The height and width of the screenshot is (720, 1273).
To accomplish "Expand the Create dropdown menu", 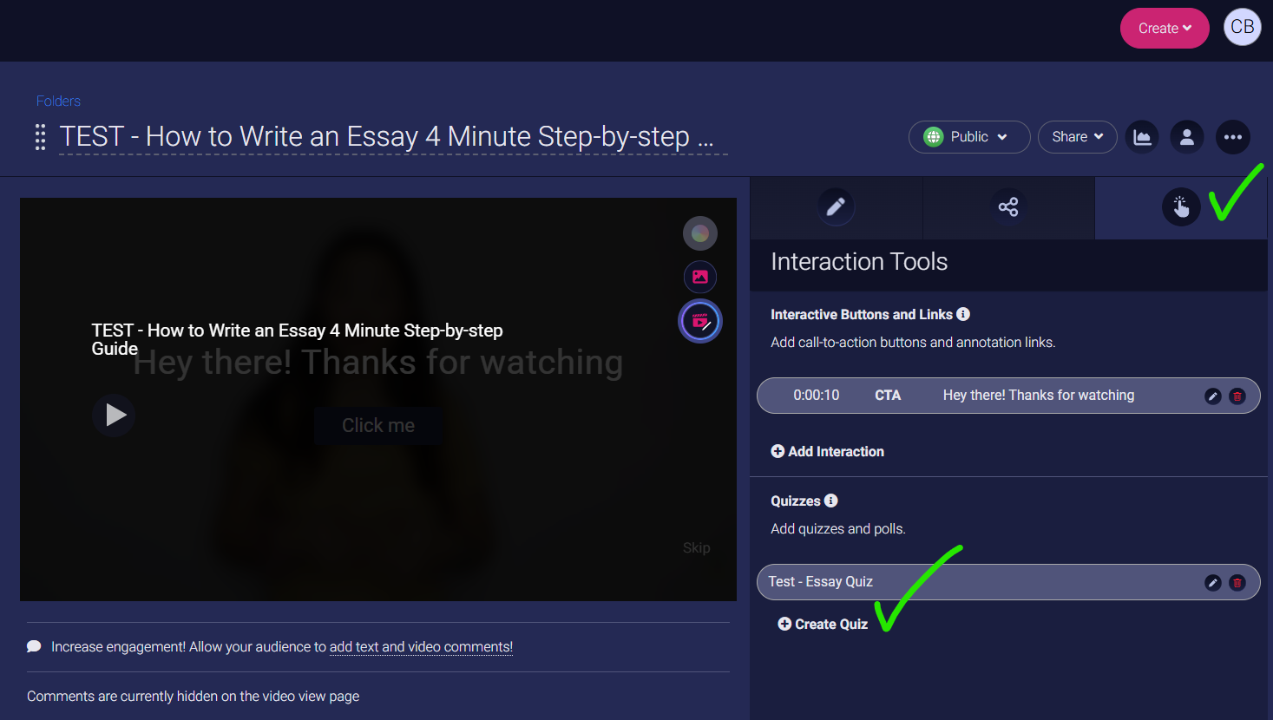I will coord(1164,29).
